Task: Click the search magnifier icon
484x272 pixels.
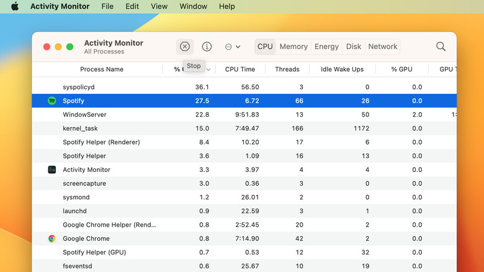Action: [x=441, y=47]
